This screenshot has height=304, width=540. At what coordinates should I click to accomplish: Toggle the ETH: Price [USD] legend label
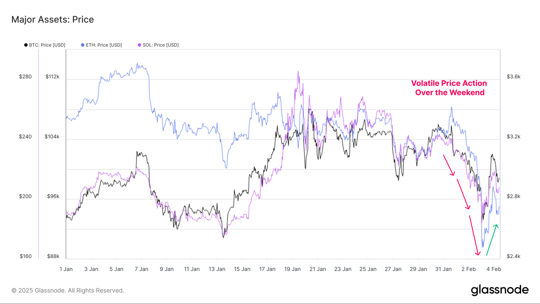[104, 45]
